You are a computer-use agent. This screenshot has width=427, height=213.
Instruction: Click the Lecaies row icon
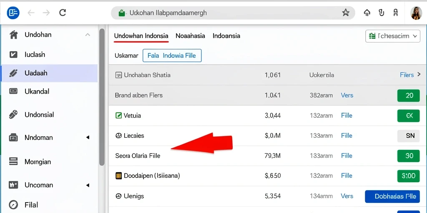118,136
